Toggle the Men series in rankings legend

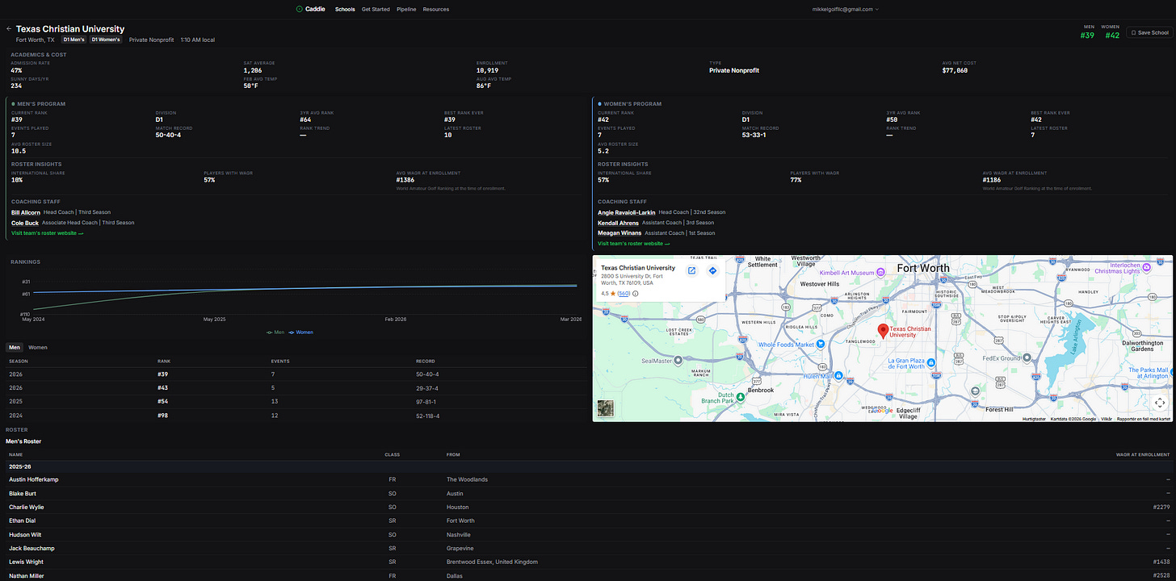click(x=275, y=332)
